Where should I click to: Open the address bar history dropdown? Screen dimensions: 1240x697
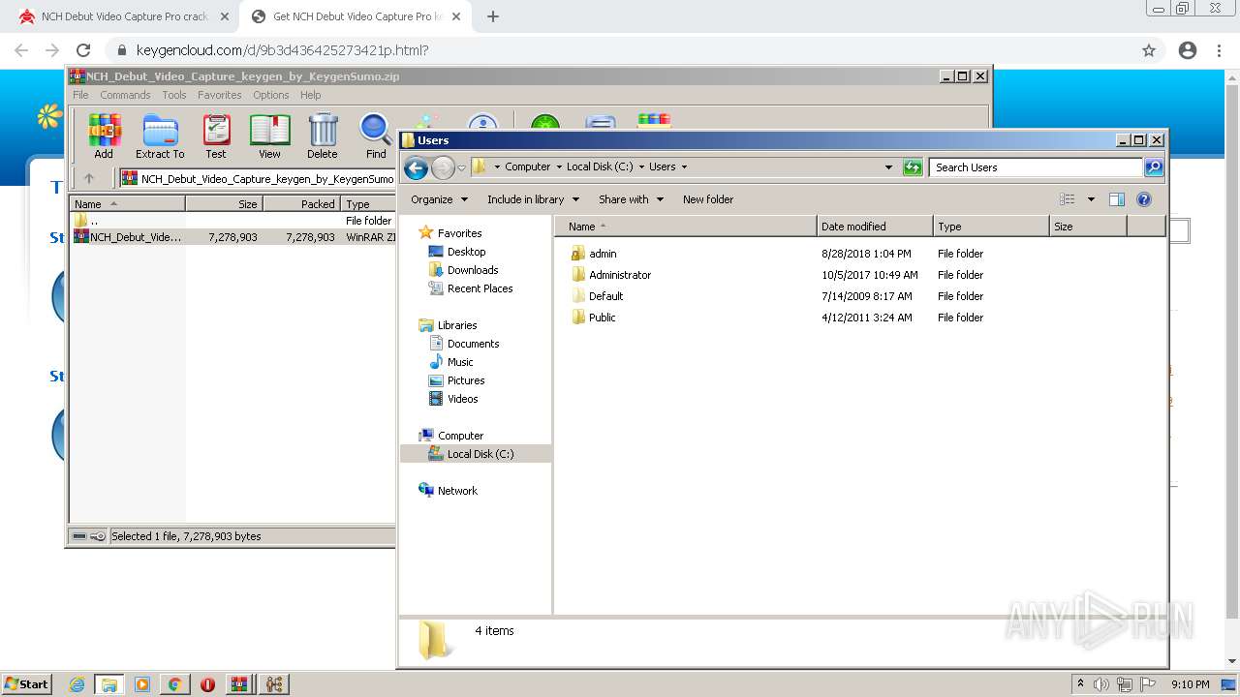[888, 167]
